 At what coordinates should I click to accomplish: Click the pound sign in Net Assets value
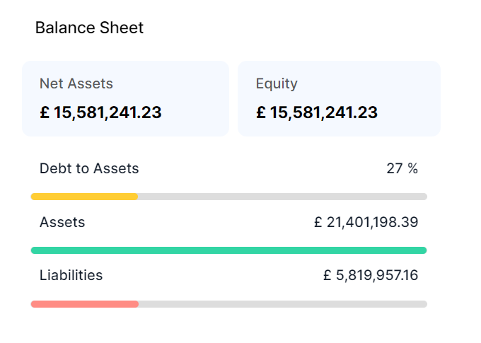44,112
